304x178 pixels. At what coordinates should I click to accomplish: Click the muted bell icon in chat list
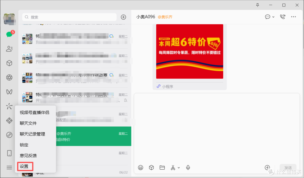126,100
